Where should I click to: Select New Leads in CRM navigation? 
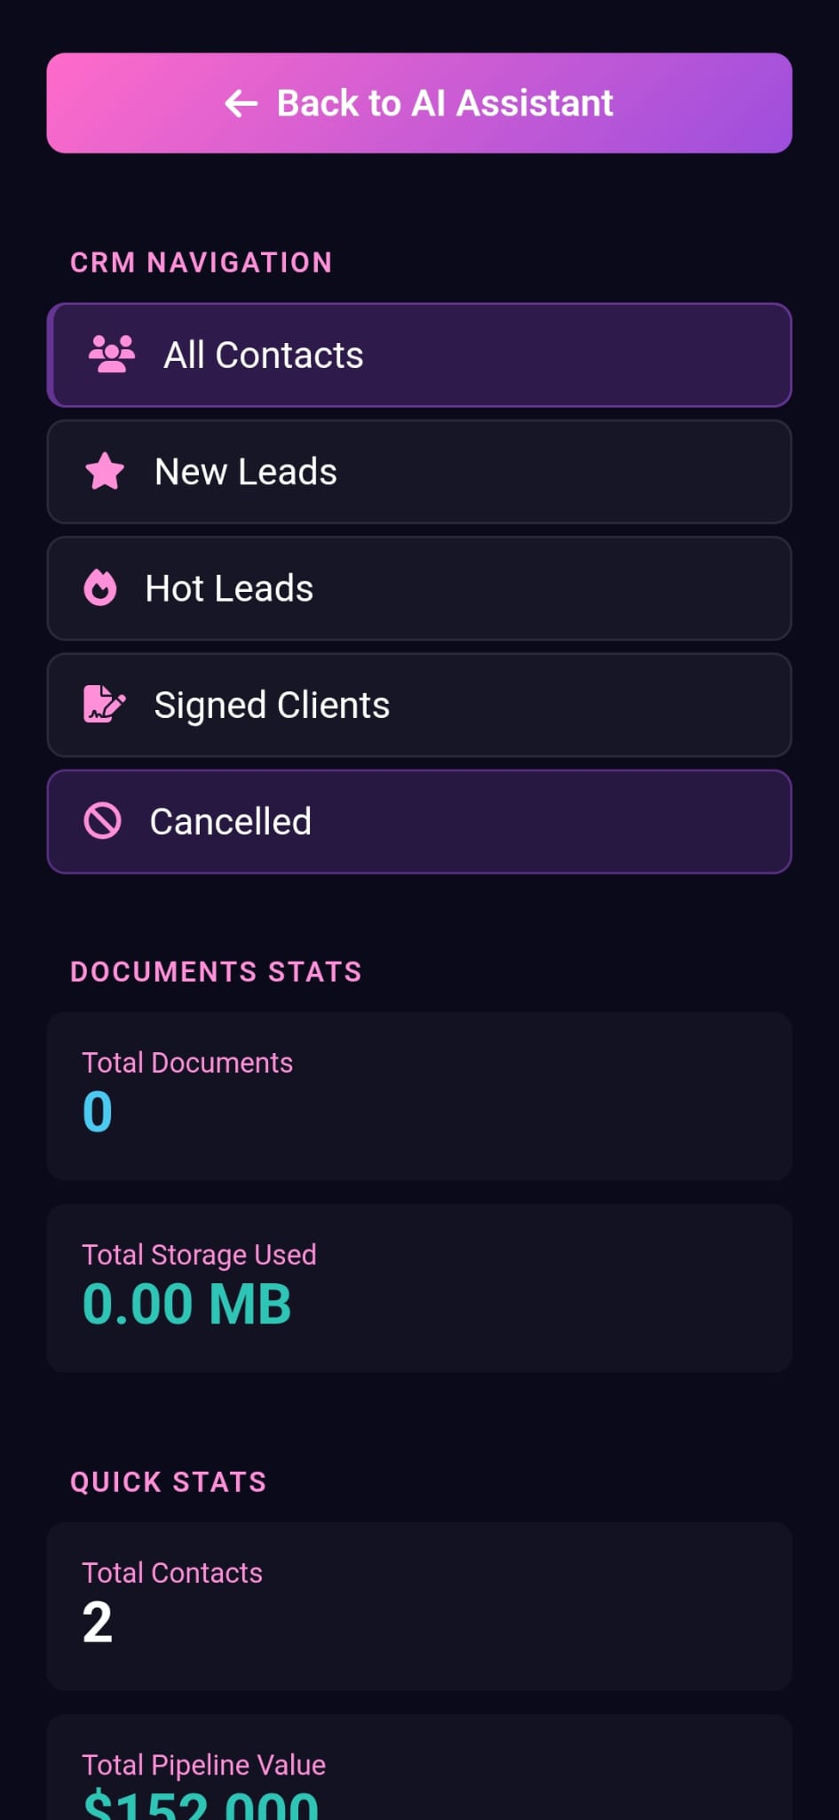(419, 472)
